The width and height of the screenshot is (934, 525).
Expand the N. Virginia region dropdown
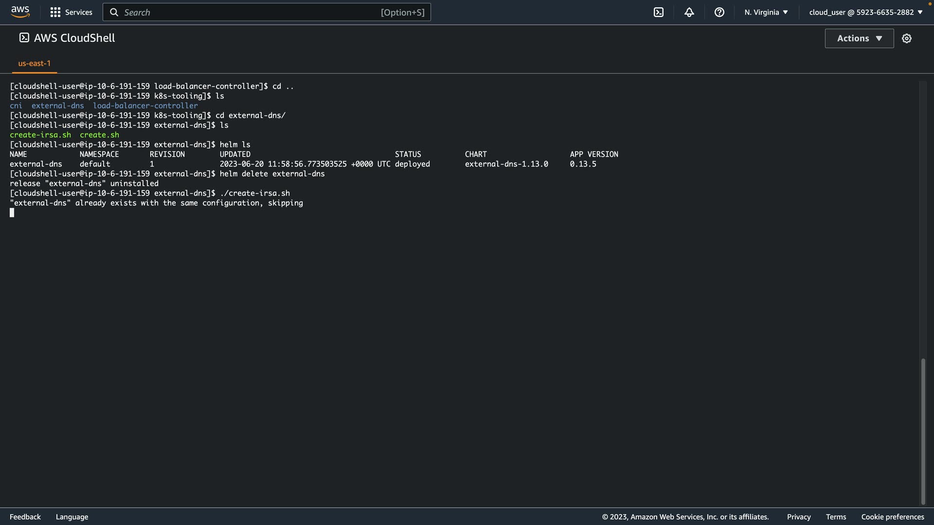pyautogui.click(x=766, y=12)
